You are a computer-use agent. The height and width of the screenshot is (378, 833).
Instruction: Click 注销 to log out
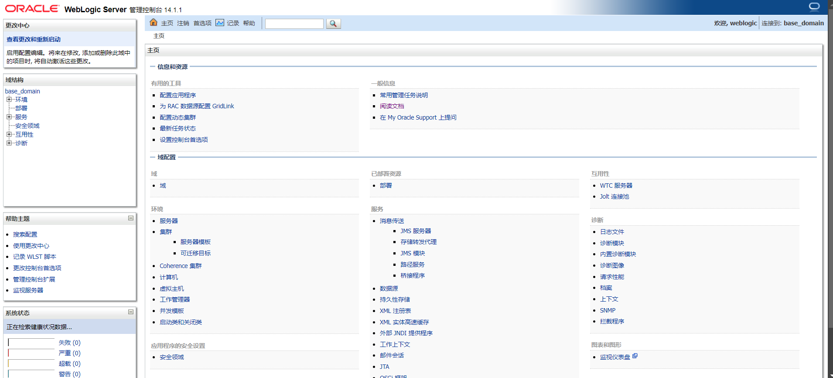183,23
